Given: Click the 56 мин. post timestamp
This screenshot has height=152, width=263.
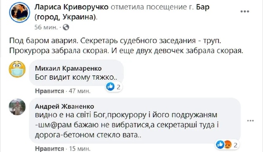Looking at the screenshot, I should click(x=46, y=27).
